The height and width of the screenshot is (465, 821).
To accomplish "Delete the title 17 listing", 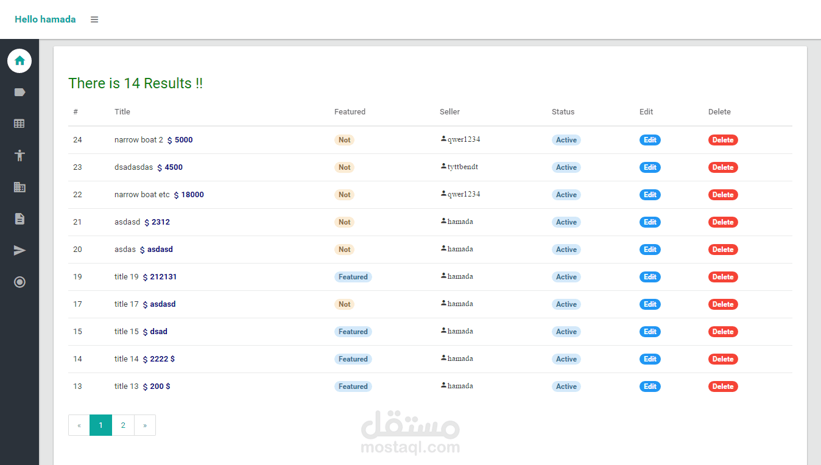I will (x=723, y=304).
